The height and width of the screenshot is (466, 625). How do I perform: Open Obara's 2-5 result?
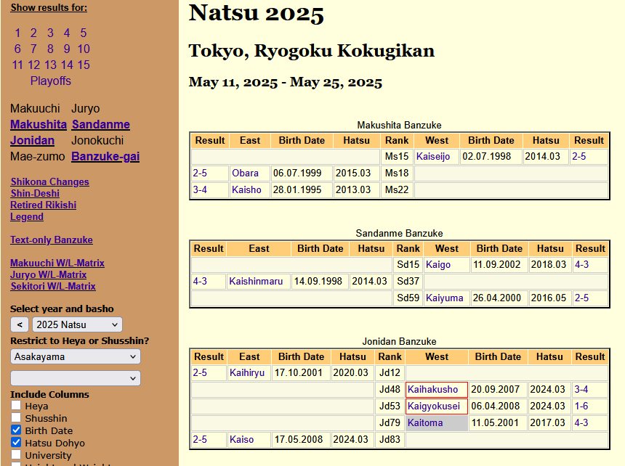[200, 173]
